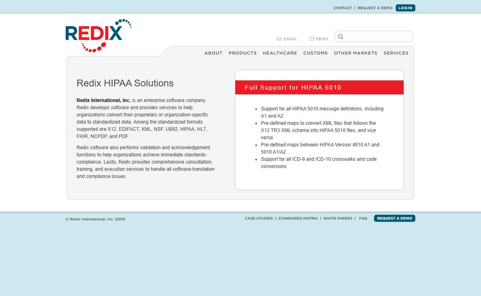
Task: Open the FAQ footer link
Action: coord(363,218)
